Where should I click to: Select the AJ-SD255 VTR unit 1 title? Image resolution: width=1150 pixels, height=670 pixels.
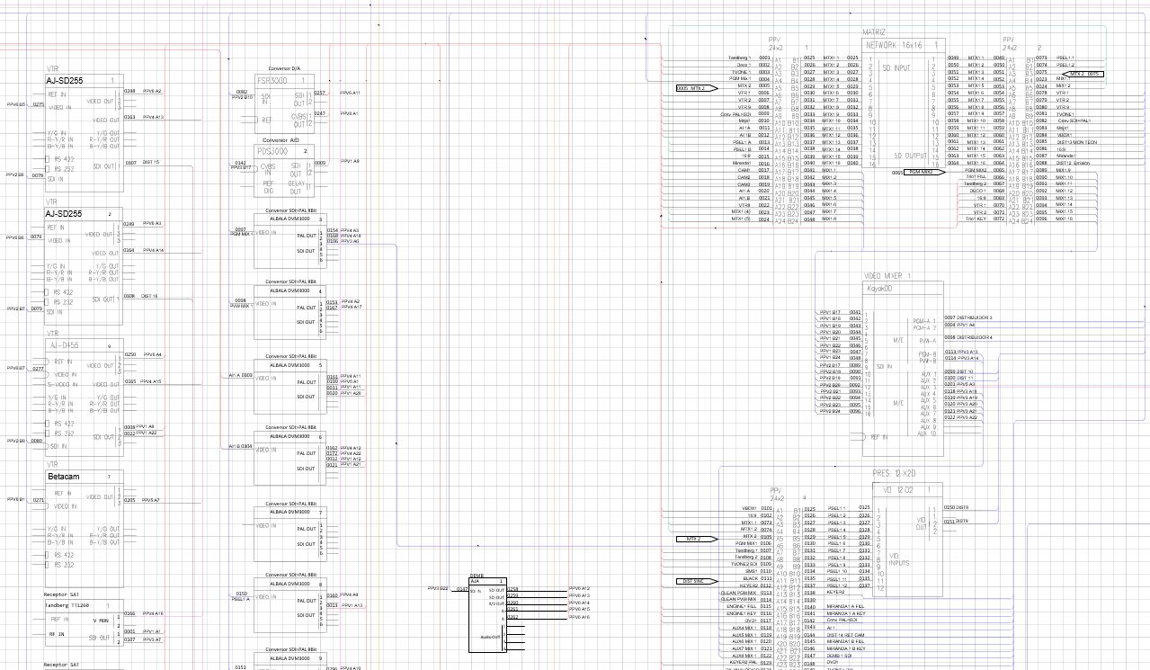(x=64, y=81)
